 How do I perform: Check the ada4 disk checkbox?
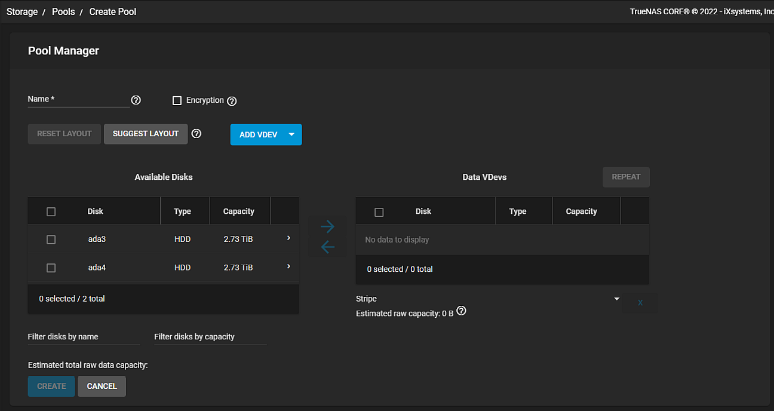[x=51, y=268]
